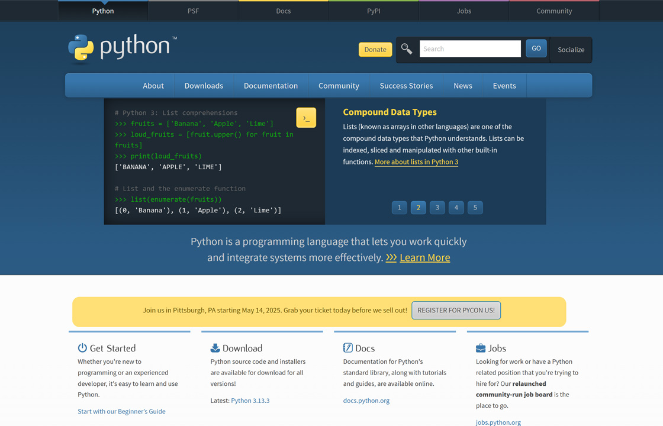The width and height of the screenshot is (663, 426).
Task: Open the News menu
Action: tap(463, 86)
